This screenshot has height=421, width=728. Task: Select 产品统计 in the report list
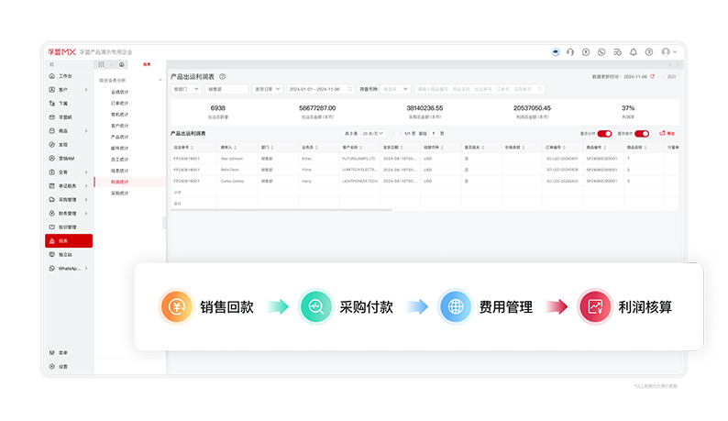120,137
